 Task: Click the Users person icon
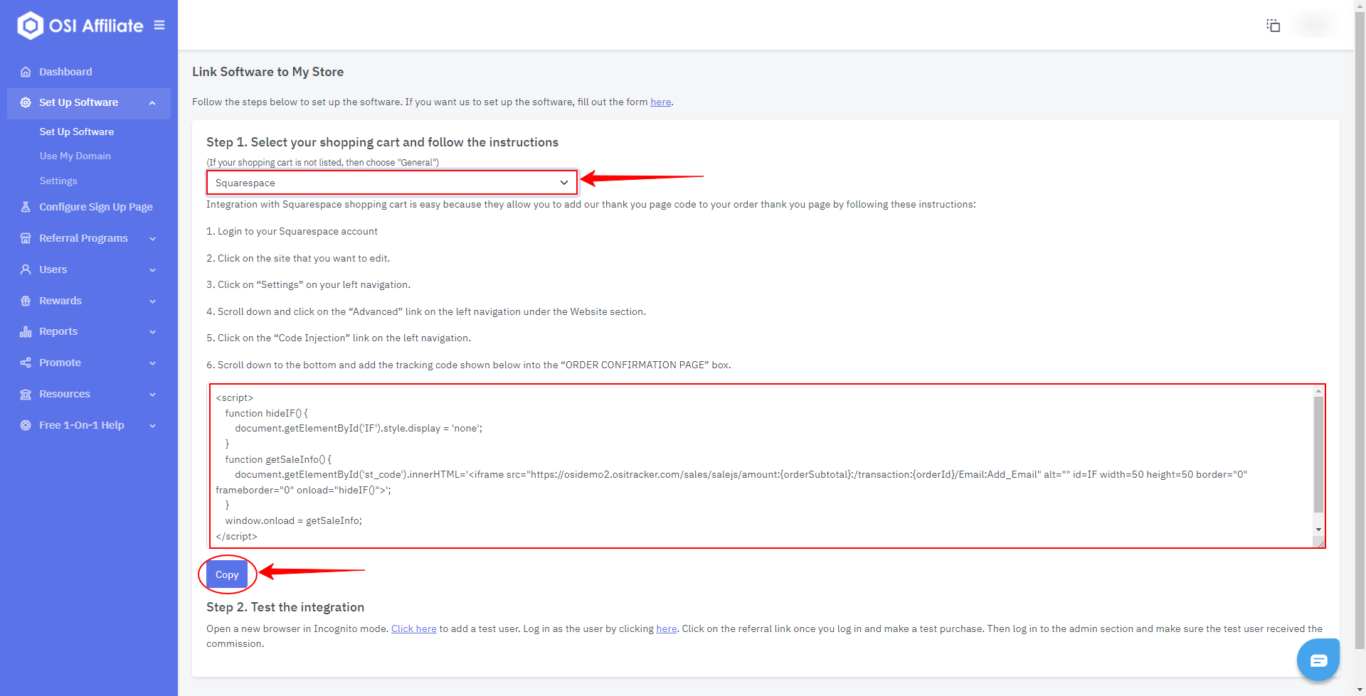[x=26, y=269]
